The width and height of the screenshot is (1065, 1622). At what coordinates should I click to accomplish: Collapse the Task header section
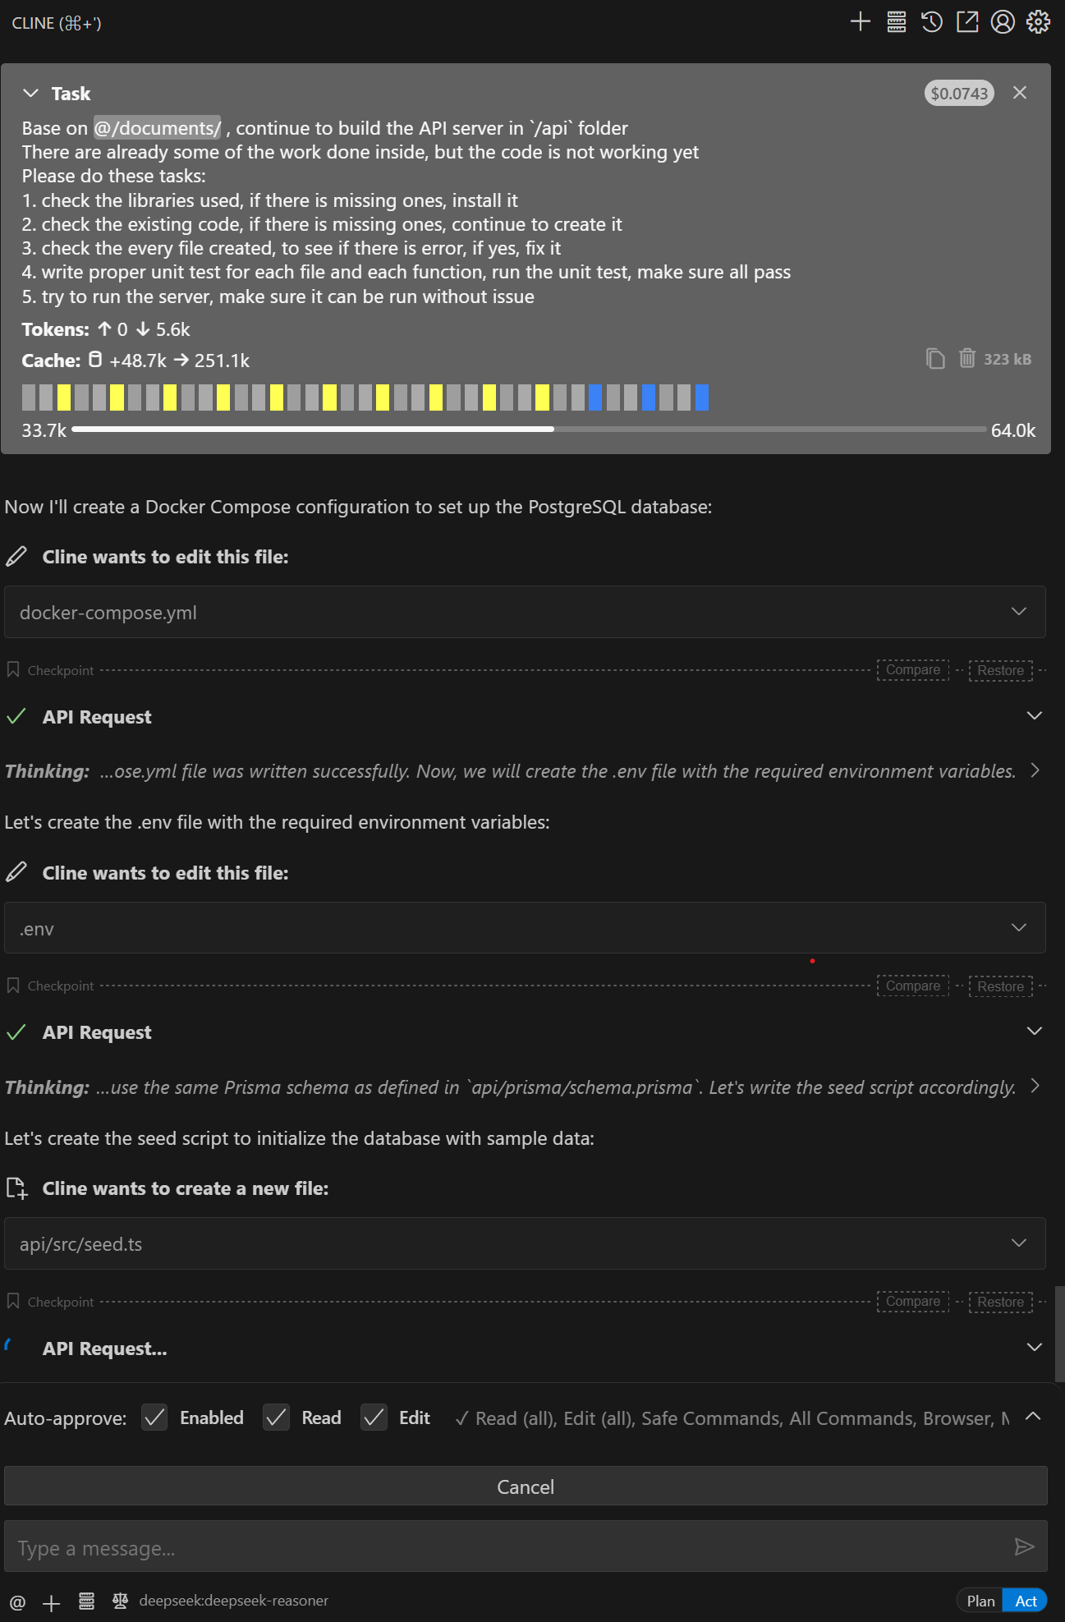click(31, 93)
